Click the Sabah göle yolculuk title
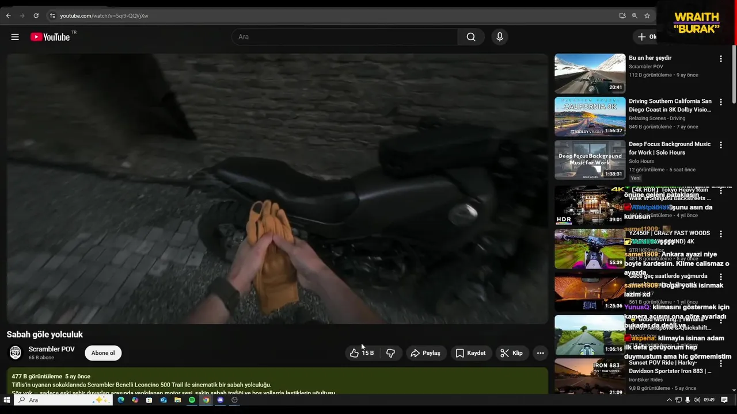 45,335
